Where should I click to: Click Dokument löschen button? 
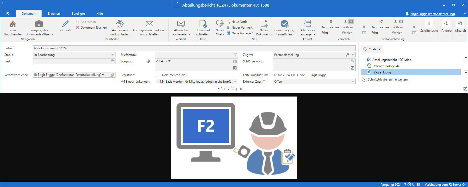click(x=91, y=28)
